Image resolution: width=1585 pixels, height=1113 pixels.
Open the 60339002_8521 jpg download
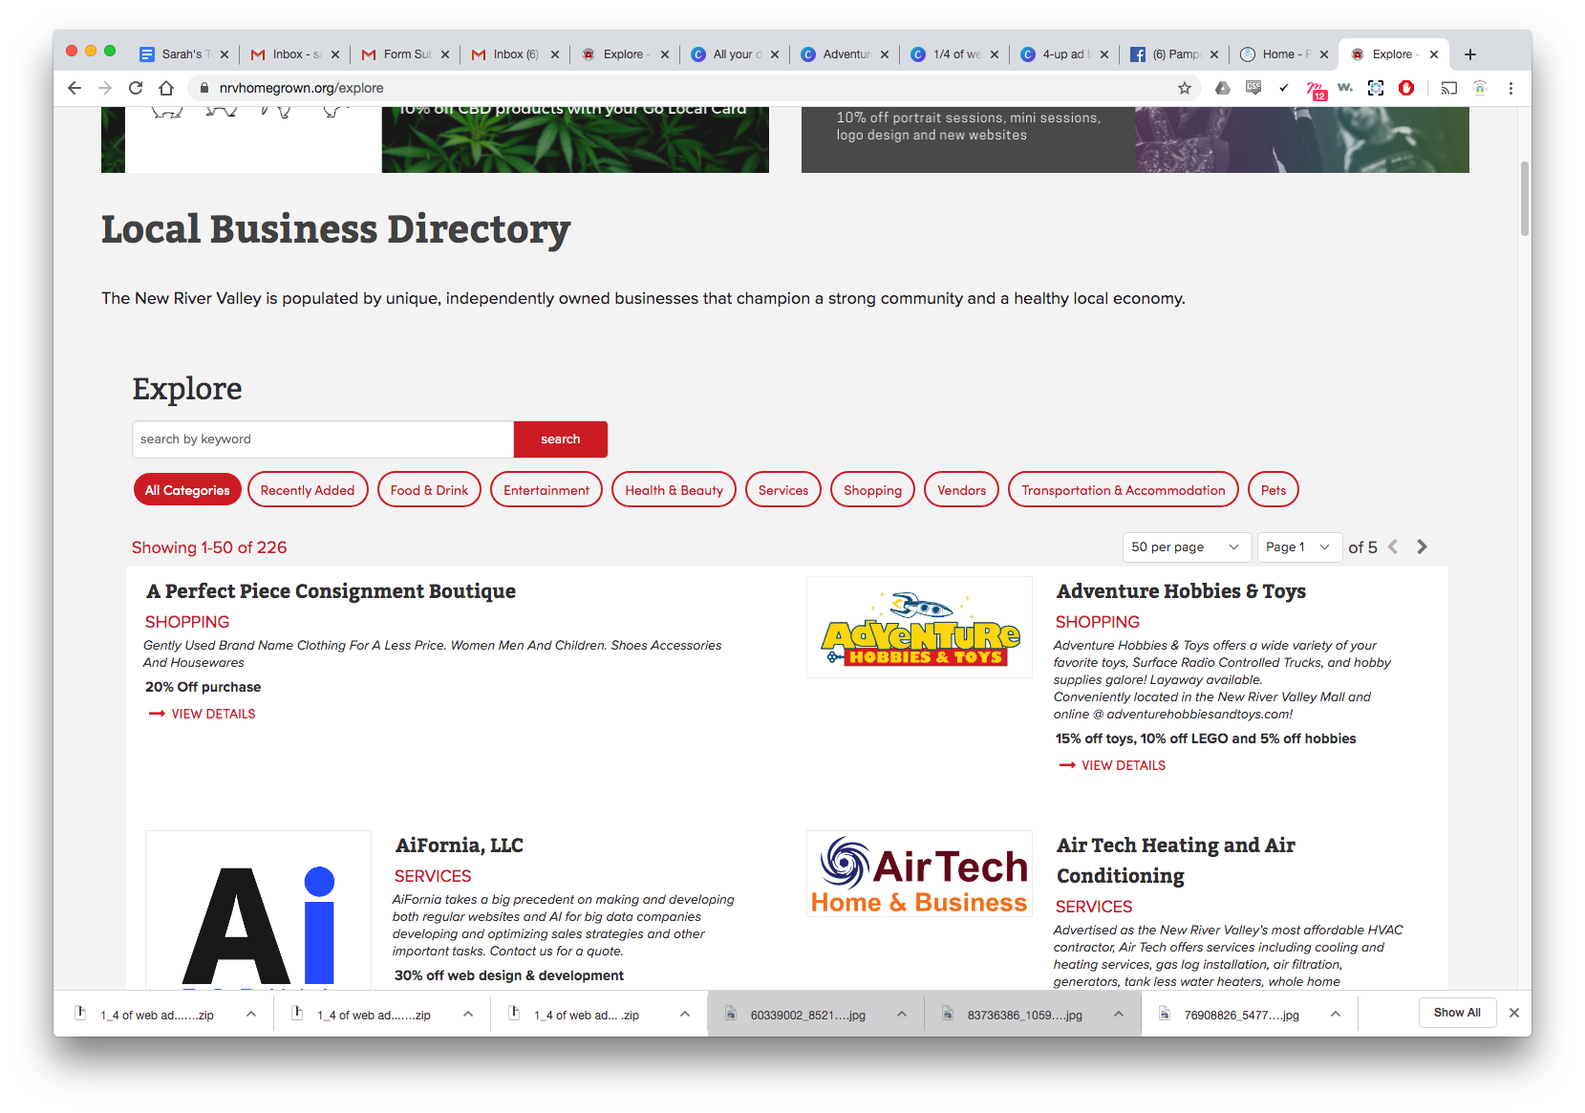[807, 1015]
